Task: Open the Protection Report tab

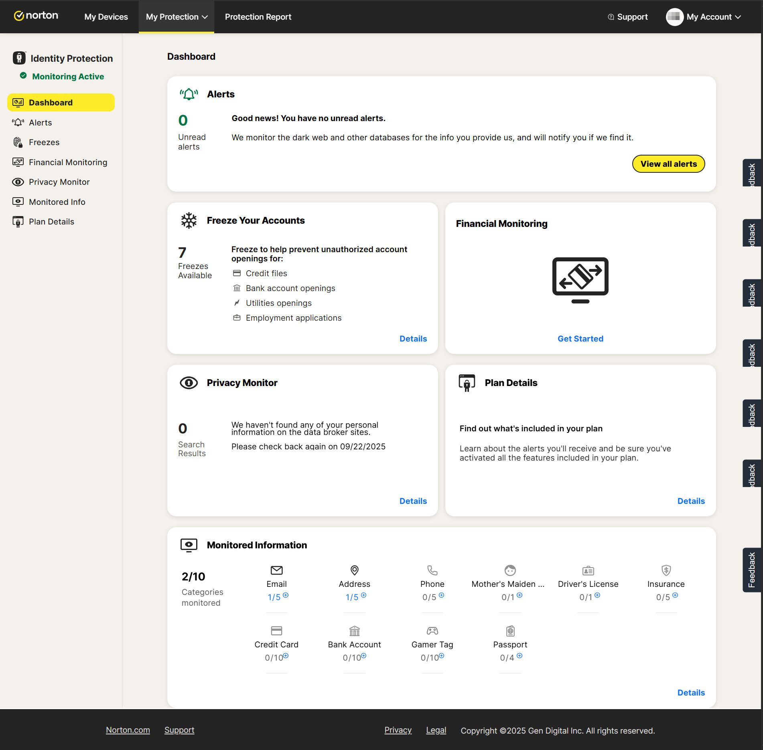Action: point(258,17)
